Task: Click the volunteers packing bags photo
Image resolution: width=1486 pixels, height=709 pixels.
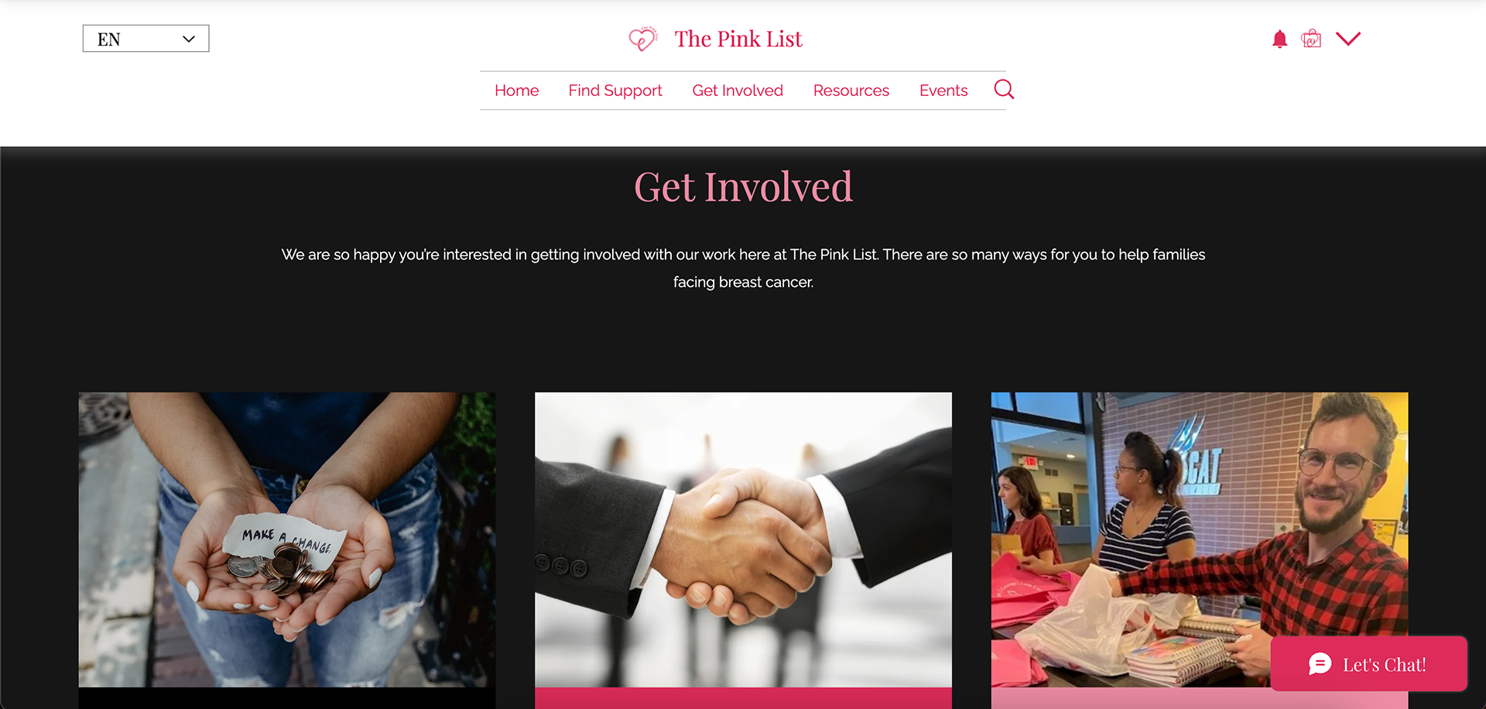Action: pos(1200,539)
